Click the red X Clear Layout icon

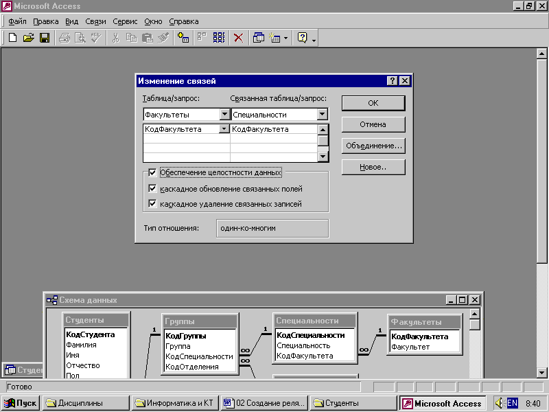(238, 38)
